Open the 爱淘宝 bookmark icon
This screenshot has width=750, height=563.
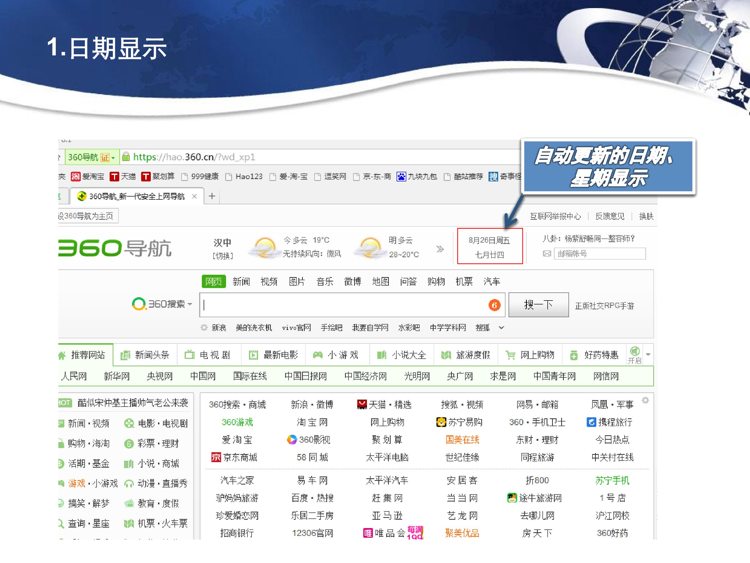[75, 176]
